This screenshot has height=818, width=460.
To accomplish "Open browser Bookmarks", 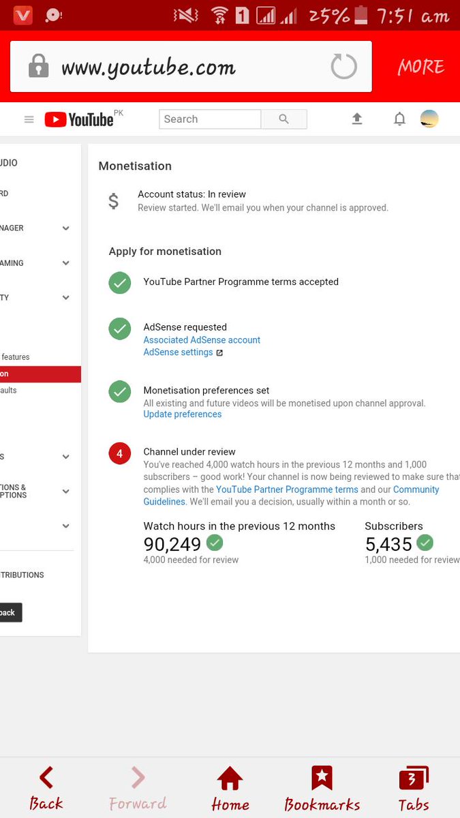I will tap(322, 789).
